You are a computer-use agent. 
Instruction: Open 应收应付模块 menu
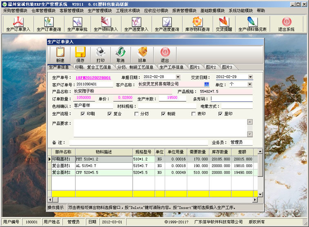tap(156, 11)
